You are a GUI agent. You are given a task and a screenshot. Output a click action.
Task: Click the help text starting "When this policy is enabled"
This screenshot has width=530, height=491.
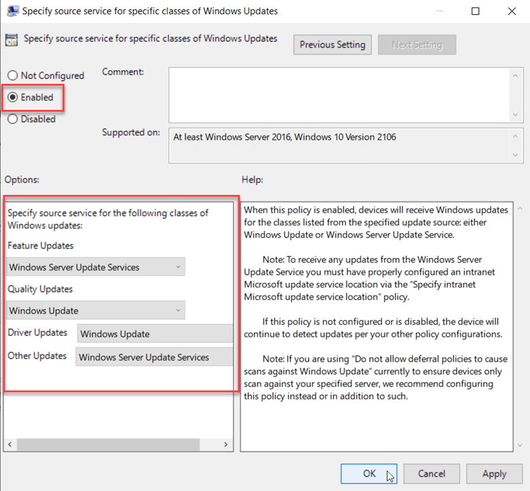coord(376,222)
